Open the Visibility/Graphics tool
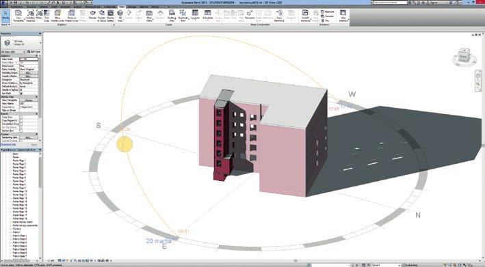Screen dimensions: 485x267 [30, 16]
